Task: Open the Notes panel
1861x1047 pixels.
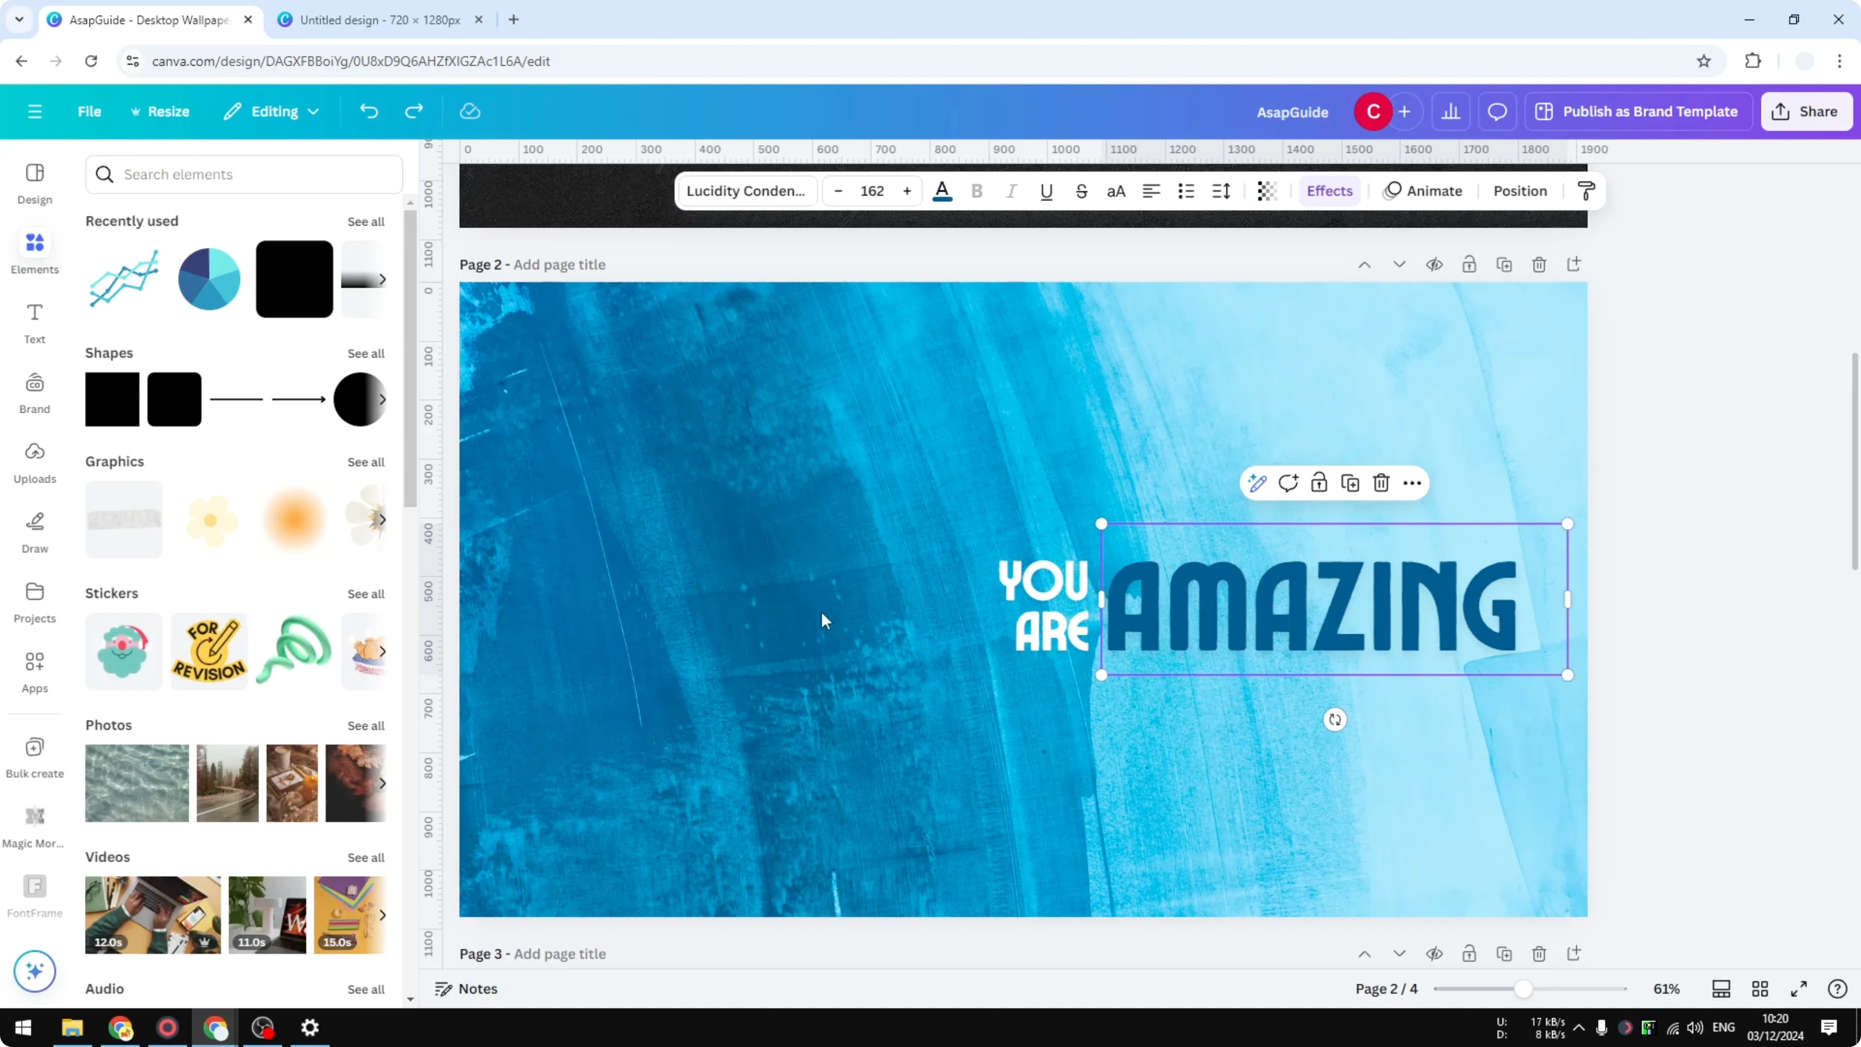Action: pos(465,988)
